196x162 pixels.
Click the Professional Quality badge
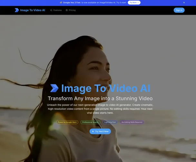pyautogui.click(x=90, y=122)
